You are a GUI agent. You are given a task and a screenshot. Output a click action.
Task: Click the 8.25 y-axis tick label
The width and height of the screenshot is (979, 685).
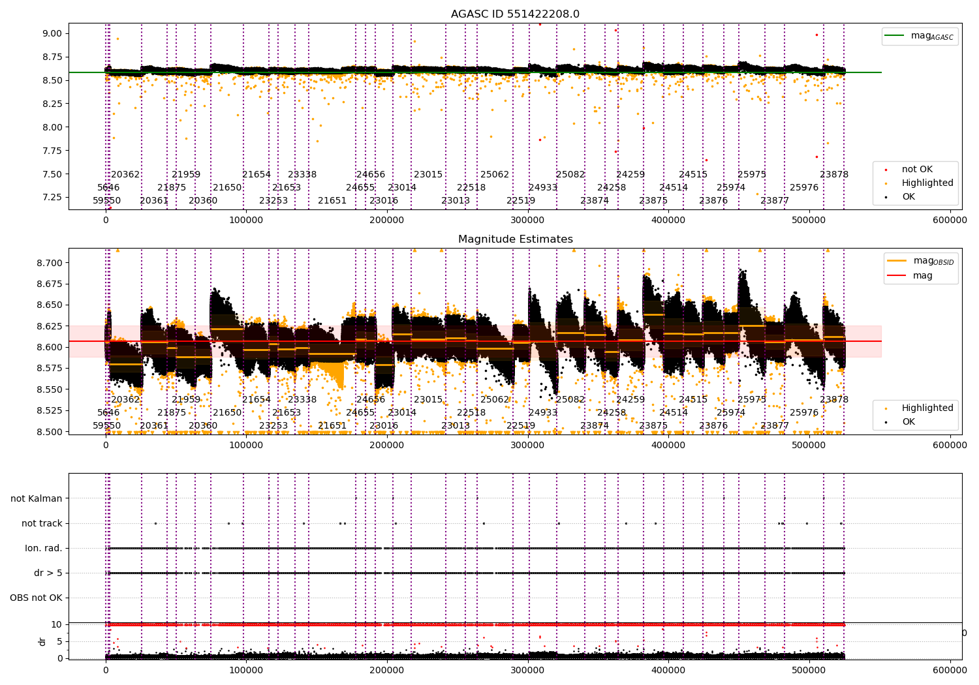pos(52,104)
